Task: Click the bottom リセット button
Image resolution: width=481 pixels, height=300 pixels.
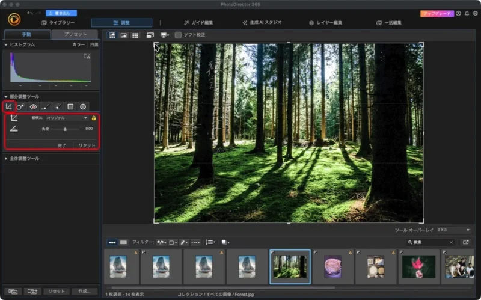Action: click(56, 292)
